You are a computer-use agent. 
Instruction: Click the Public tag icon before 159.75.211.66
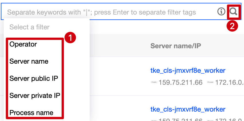(x=154, y=82)
